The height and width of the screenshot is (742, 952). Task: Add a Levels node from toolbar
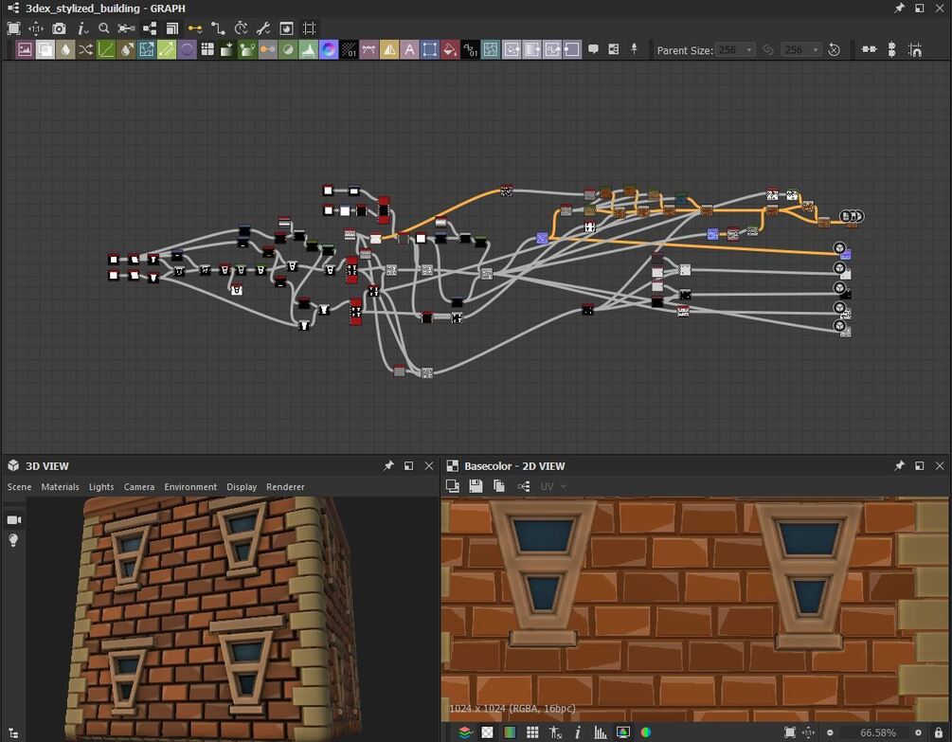point(309,50)
